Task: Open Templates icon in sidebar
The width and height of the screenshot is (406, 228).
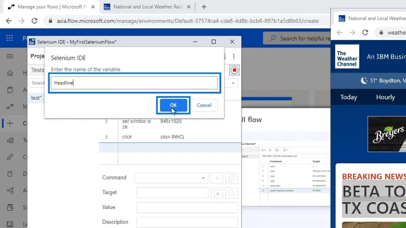Action: tap(10, 140)
